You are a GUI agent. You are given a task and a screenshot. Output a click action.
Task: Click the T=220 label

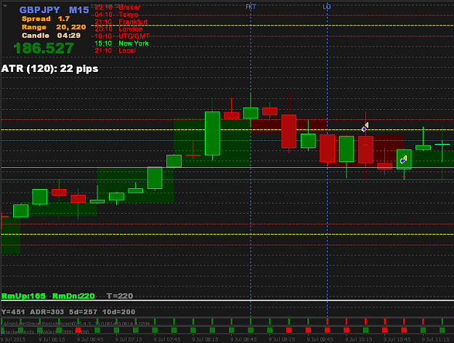(x=120, y=296)
